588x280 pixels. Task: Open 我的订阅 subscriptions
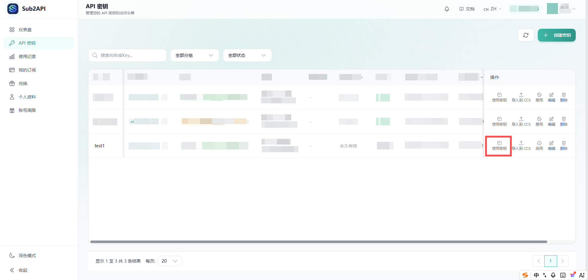39,70
